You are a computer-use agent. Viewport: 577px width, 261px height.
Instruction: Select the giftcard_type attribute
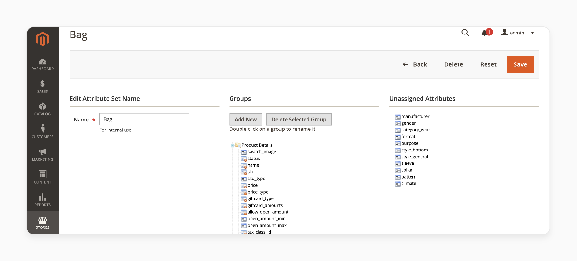[x=260, y=199]
